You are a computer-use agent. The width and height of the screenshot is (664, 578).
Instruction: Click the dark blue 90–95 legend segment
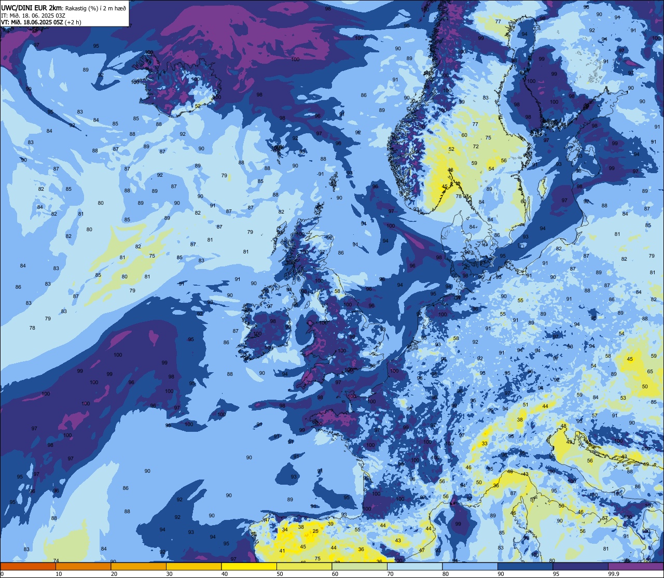[525, 567]
